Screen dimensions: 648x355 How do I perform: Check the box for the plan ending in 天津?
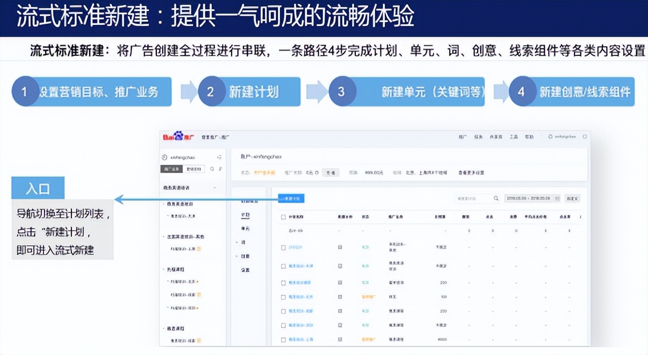click(284, 266)
